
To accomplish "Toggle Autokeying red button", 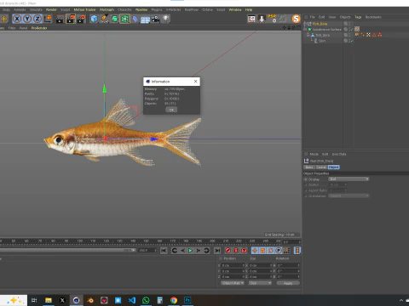I will pos(236,251).
